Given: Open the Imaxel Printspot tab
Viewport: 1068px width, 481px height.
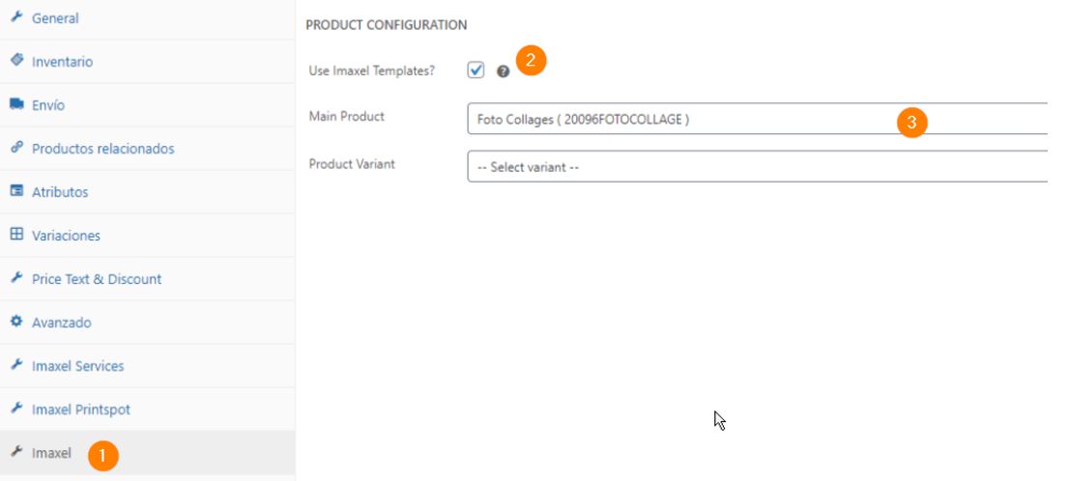Looking at the screenshot, I should pos(80,410).
